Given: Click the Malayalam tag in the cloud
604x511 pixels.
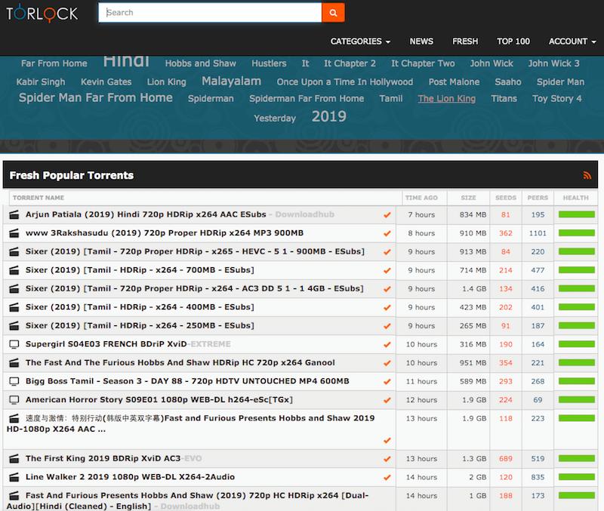Looking at the screenshot, I should pos(231,81).
